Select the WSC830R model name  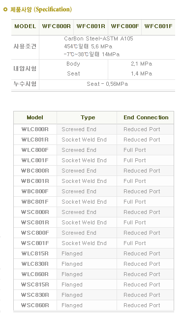(35, 295)
